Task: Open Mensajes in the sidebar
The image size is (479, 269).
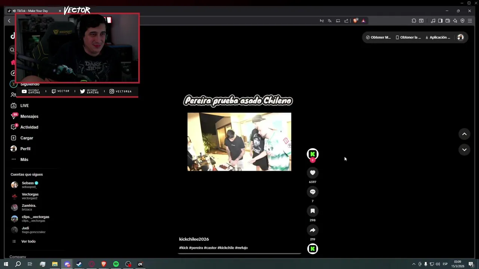Action: pyautogui.click(x=24, y=116)
